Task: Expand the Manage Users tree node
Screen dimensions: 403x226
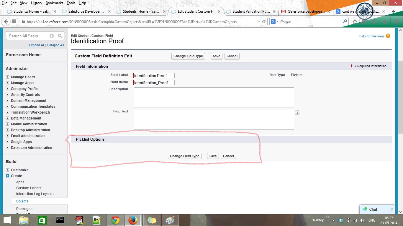Action: [x=7, y=77]
